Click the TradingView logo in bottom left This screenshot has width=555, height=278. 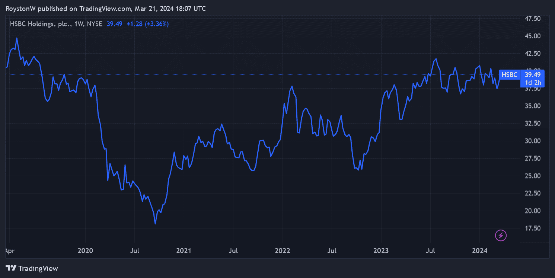pyautogui.click(x=32, y=268)
